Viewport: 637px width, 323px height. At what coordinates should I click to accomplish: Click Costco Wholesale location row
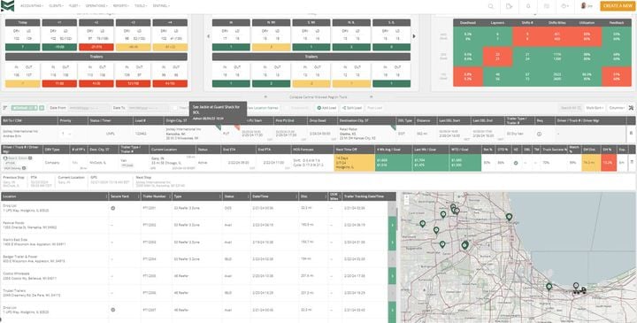point(55,276)
